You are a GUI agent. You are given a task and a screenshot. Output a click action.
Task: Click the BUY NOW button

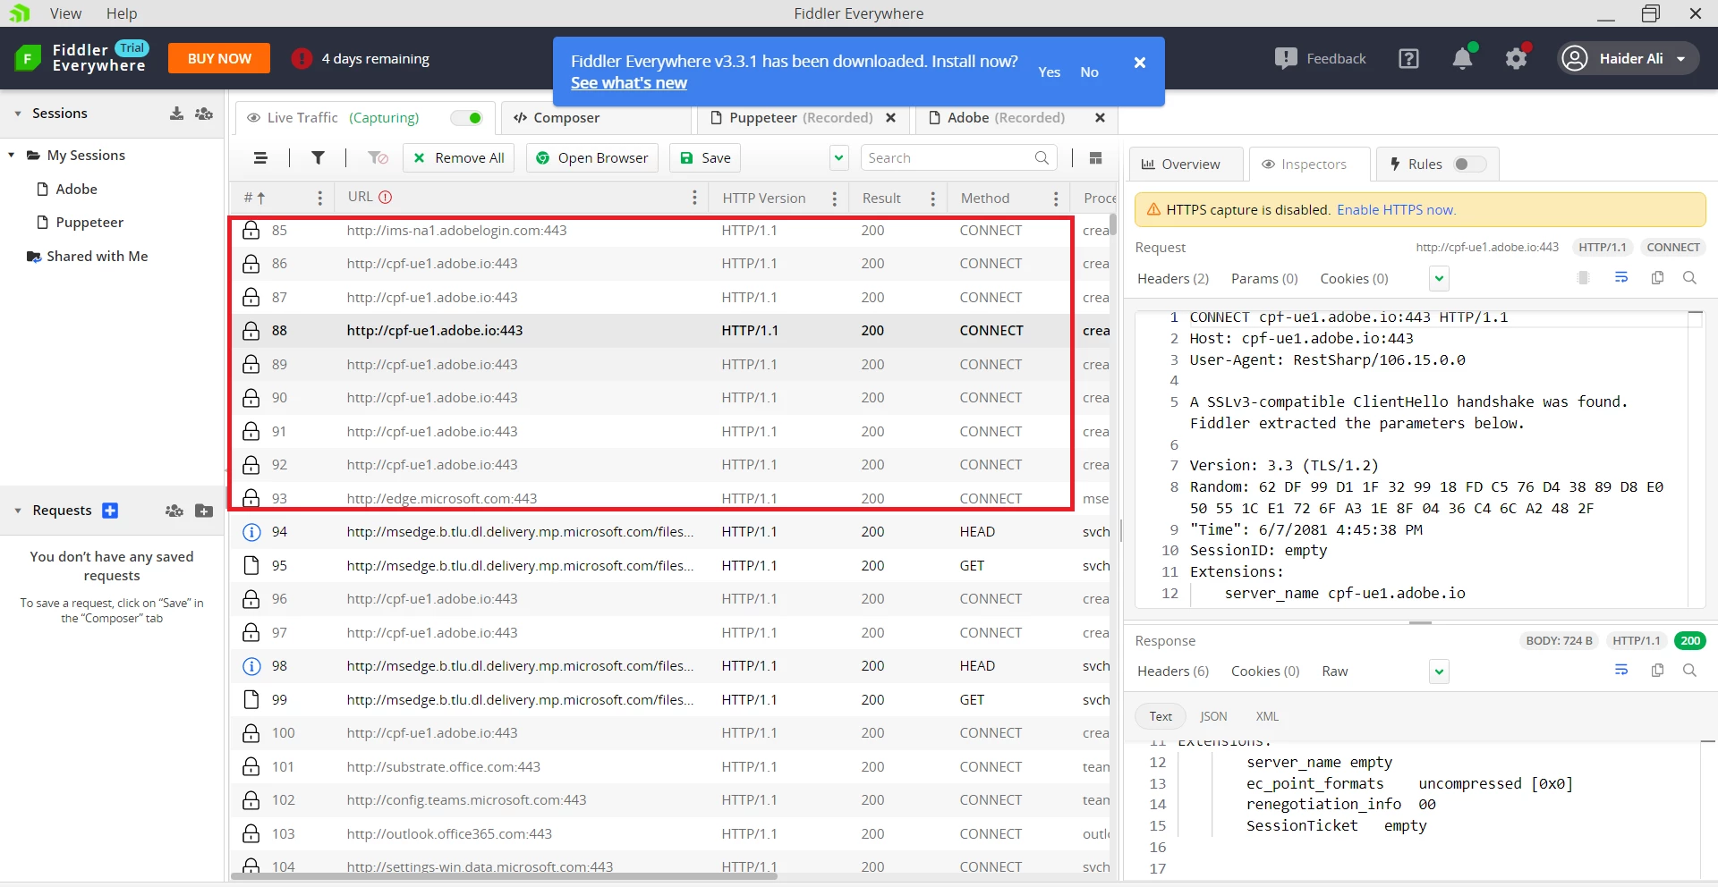click(219, 59)
